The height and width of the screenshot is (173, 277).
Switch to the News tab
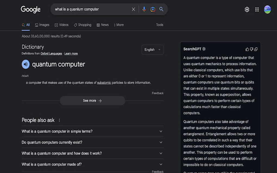(103, 25)
